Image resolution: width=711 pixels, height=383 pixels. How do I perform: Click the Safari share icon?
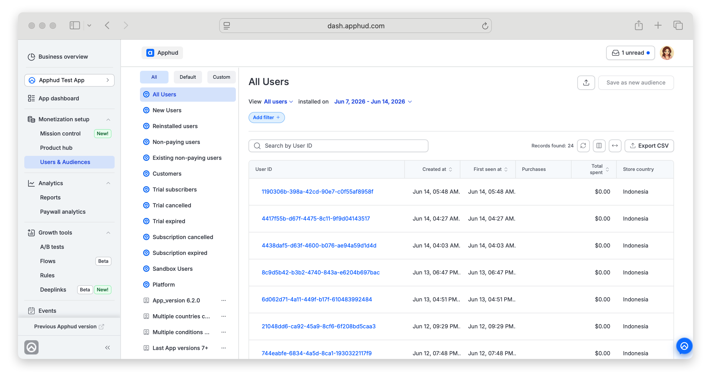coord(638,25)
